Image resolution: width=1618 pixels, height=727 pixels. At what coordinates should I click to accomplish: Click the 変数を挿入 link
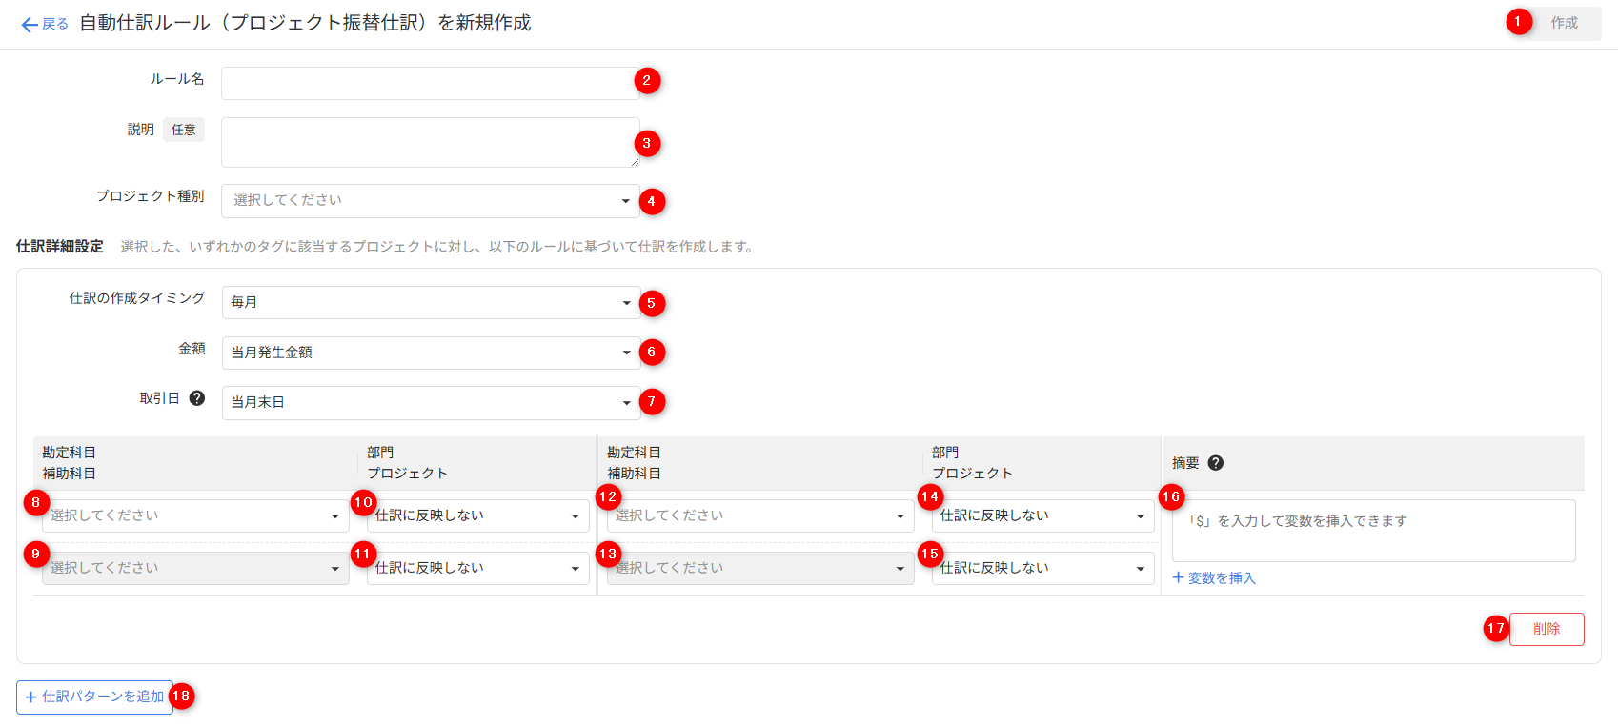1214,578
